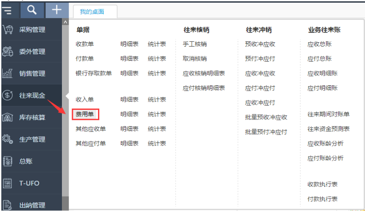The image size is (365, 211).
Task: Open 应收核销明细表
Action: coord(204,73)
